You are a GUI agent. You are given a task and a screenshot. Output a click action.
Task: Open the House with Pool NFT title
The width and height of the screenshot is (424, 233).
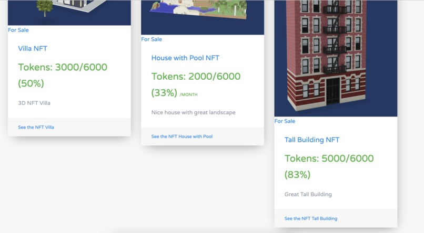click(185, 58)
